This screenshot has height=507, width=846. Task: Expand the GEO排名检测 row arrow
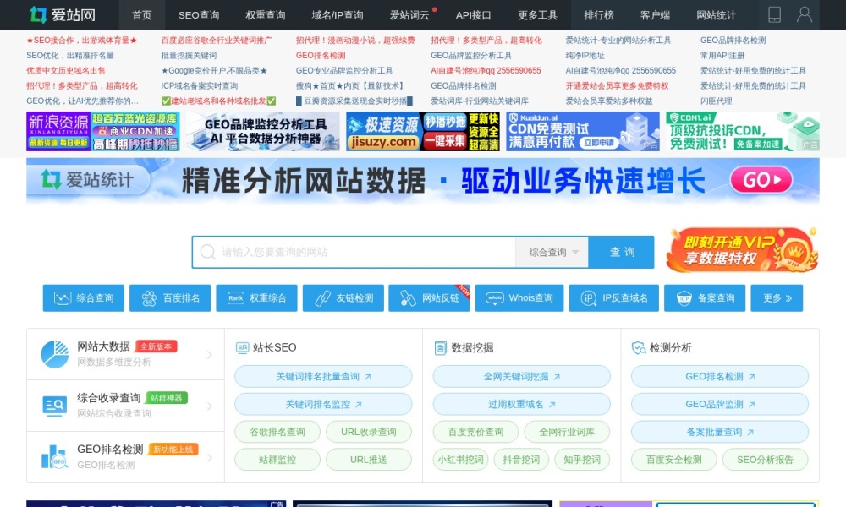tap(209, 457)
